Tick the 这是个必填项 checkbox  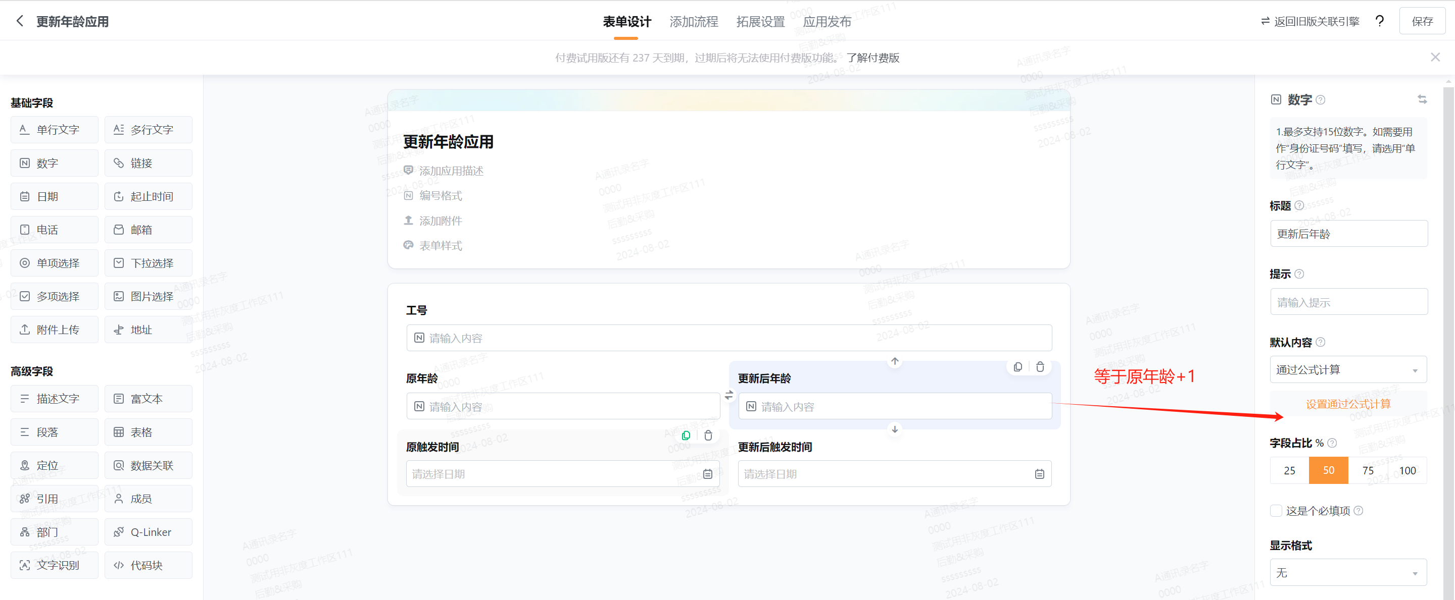(1276, 511)
